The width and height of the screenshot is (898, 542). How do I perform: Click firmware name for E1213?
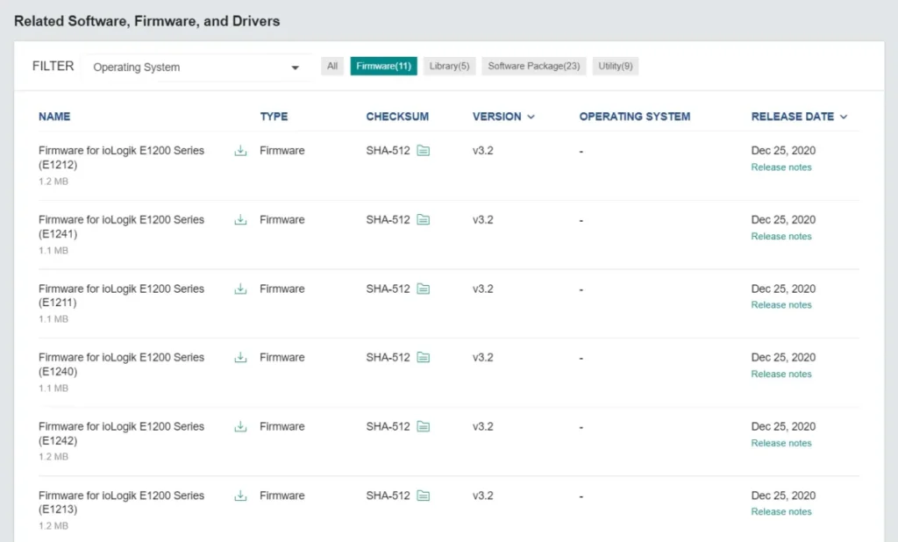pyautogui.click(x=121, y=503)
